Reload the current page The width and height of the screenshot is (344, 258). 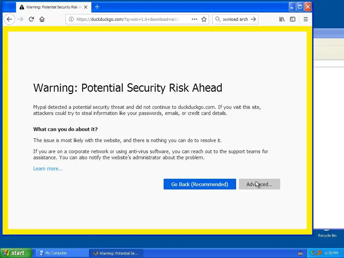[x=31, y=19]
